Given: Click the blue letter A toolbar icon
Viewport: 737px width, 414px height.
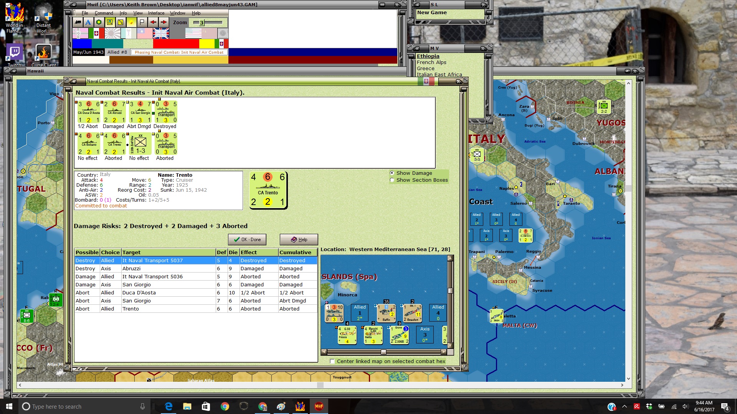Looking at the screenshot, I should (88, 22).
